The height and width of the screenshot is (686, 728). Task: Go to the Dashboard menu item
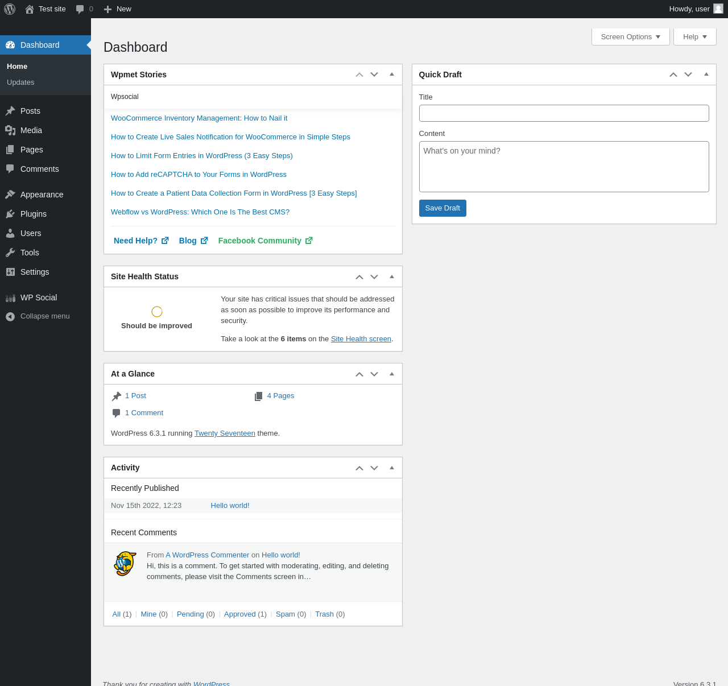point(45,45)
